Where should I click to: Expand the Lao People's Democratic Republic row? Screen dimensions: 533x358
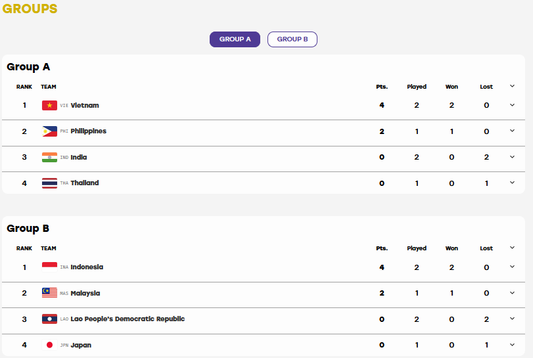pos(512,319)
